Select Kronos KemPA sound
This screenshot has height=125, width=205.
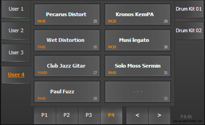138,15
